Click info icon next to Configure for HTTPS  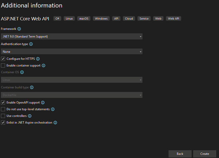pyautogui.click(x=38, y=59)
